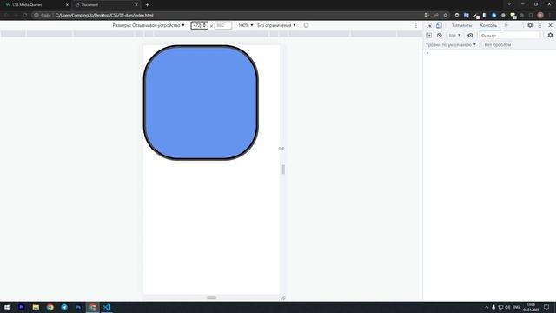Show more DevTools tabs chevron
556x313 pixels.
click(x=506, y=25)
